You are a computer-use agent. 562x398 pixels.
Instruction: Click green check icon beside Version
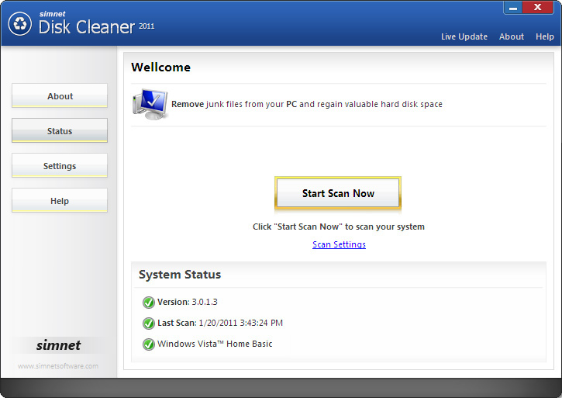pyautogui.click(x=148, y=302)
